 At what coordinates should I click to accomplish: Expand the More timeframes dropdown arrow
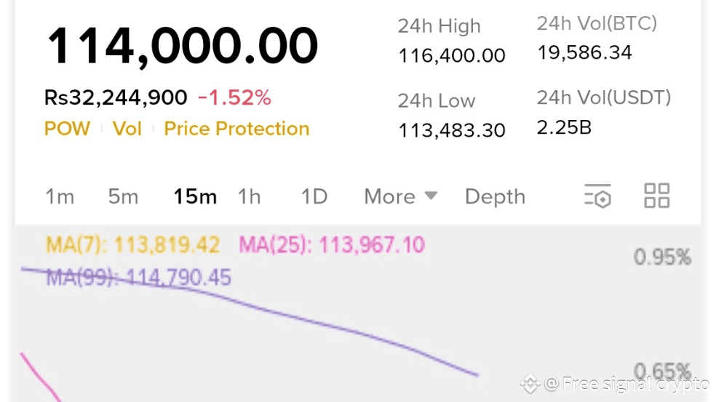431,196
